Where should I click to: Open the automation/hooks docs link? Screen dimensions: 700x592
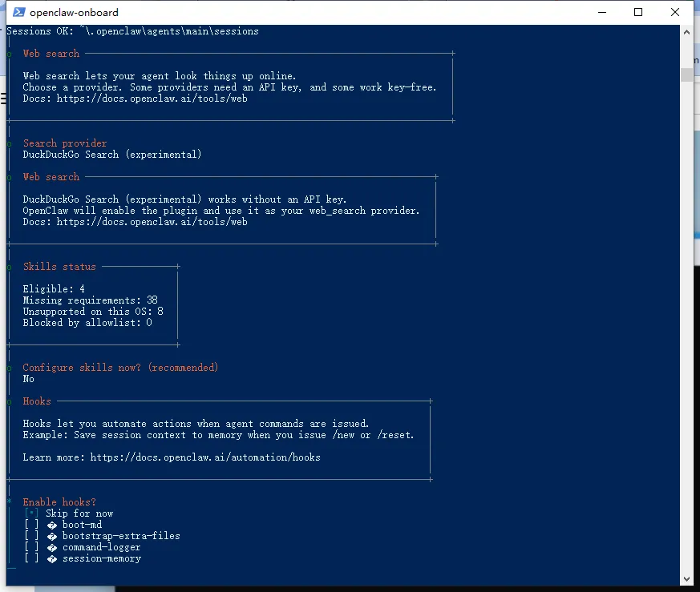click(x=205, y=457)
